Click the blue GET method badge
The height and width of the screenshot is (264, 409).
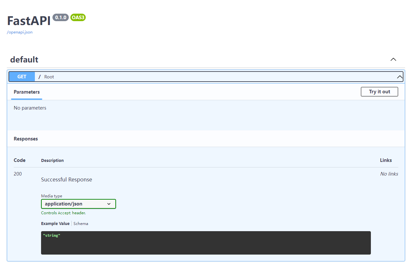22,77
